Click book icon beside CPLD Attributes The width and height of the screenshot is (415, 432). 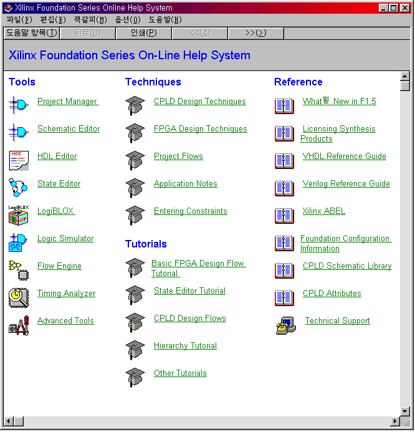285,298
